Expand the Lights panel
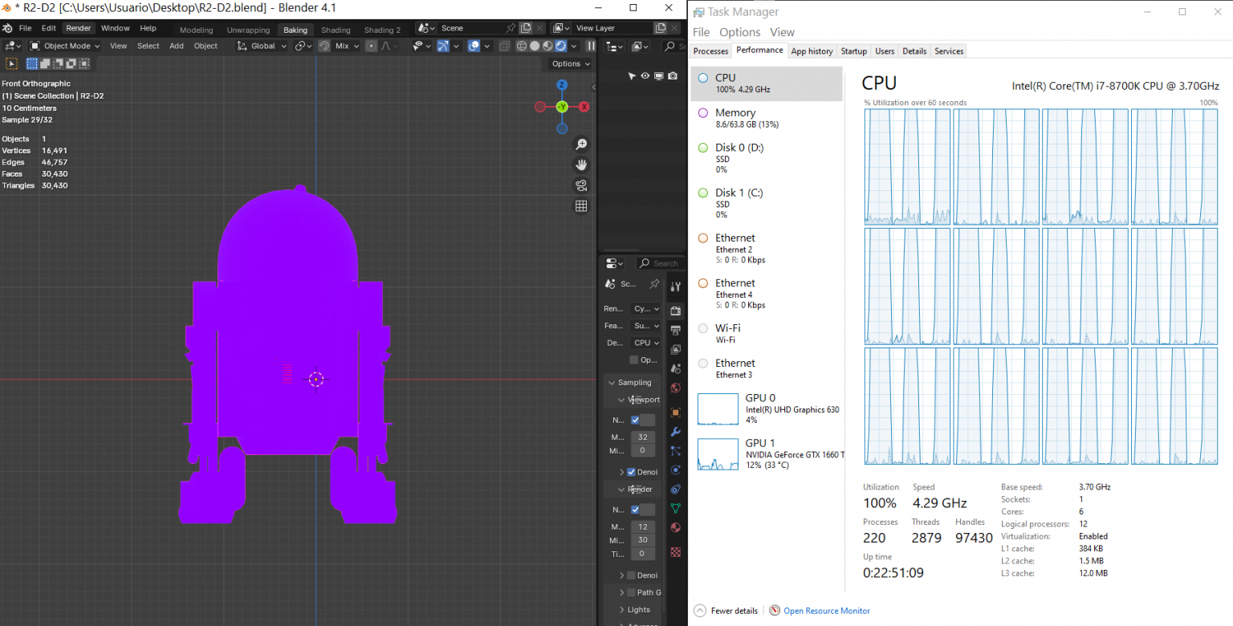The height and width of the screenshot is (626, 1233). pos(639,610)
